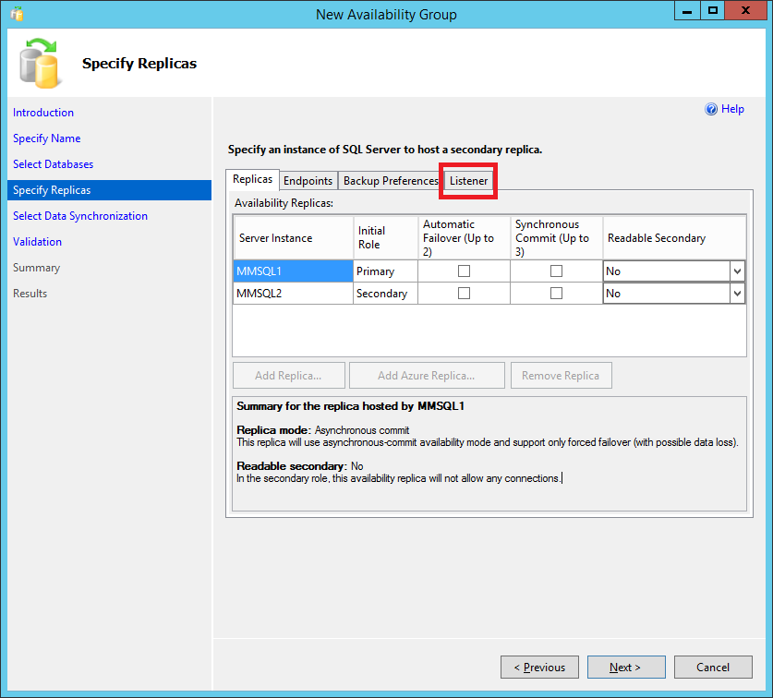The width and height of the screenshot is (773, 698).
Task: Click the blue Help question-mark icon
Action: 711,109
